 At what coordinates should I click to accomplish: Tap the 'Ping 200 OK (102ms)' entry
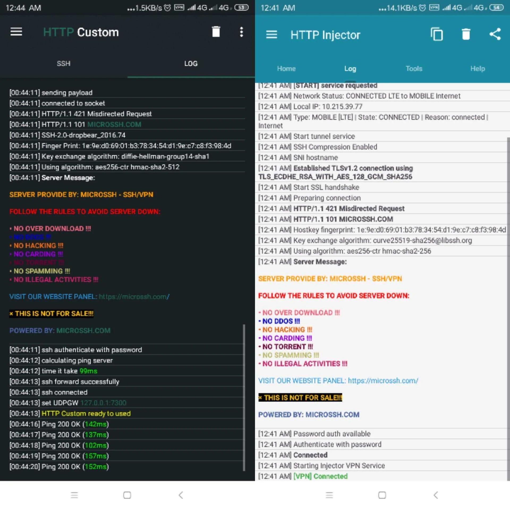coord(59,445)
